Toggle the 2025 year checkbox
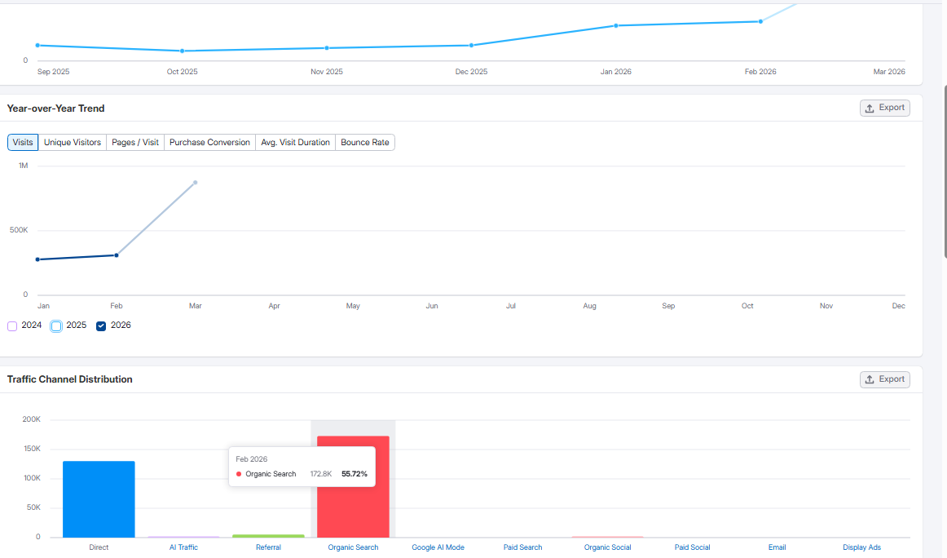Screen dimensions: 947x558 click(56, 326)
